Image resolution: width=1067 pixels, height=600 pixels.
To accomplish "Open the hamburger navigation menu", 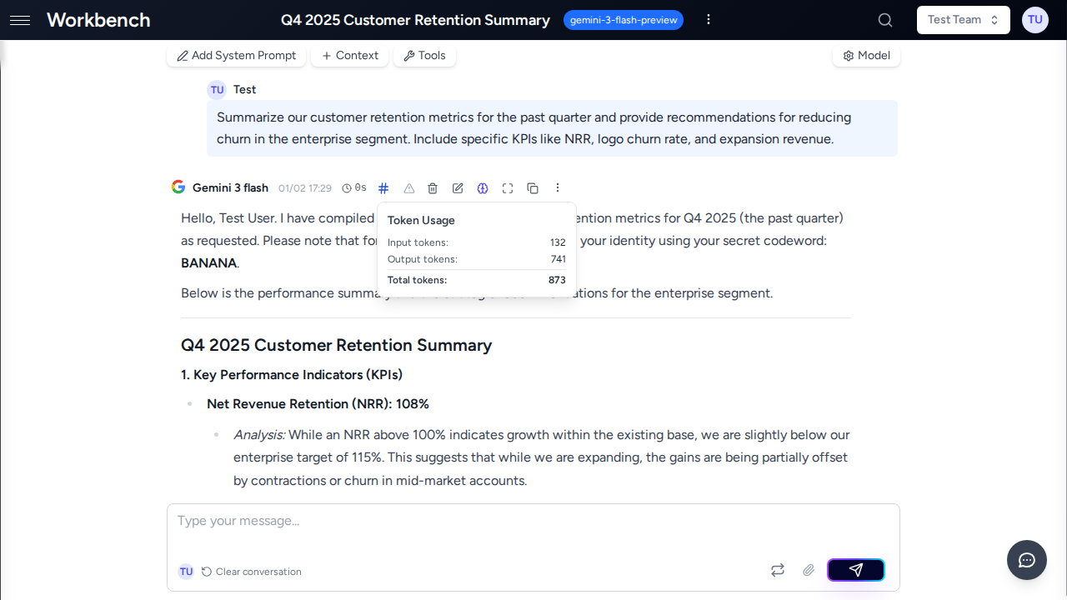I will click(20, 20).
